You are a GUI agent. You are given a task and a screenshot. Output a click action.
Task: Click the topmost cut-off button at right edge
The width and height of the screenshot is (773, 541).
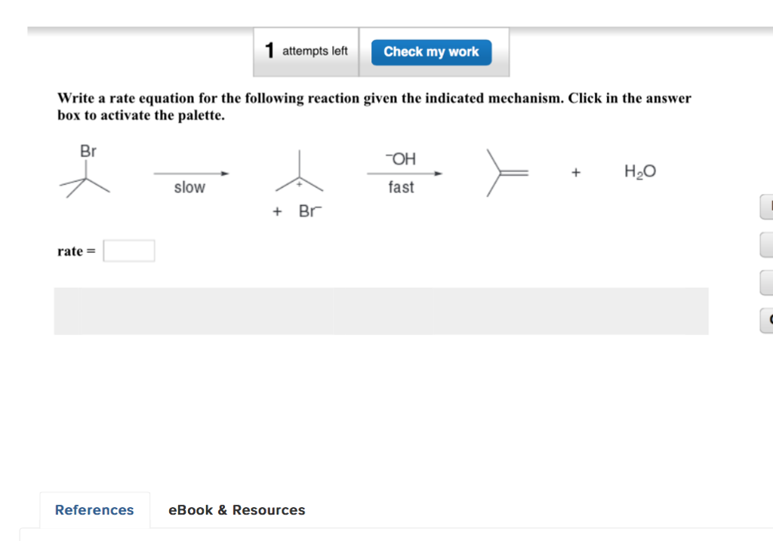(766, 207)
